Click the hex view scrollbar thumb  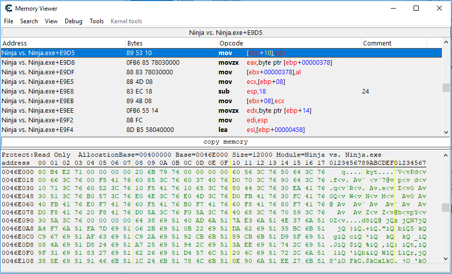[446, 207]
